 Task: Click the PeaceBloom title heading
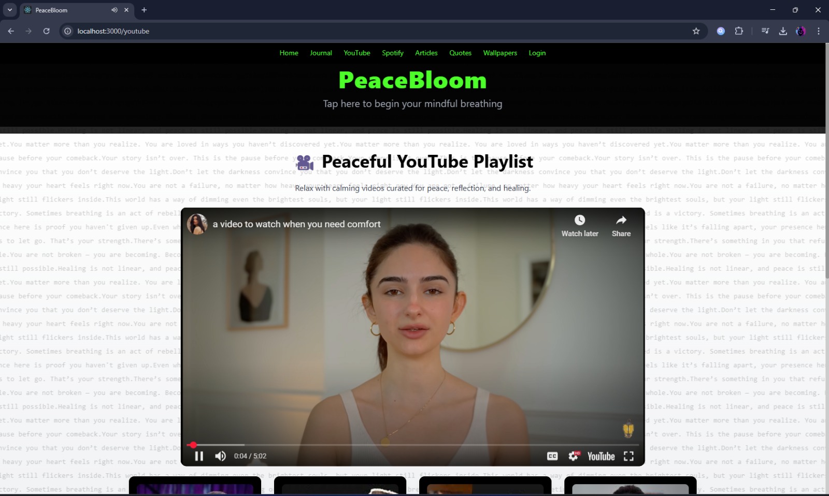[412, 80]
